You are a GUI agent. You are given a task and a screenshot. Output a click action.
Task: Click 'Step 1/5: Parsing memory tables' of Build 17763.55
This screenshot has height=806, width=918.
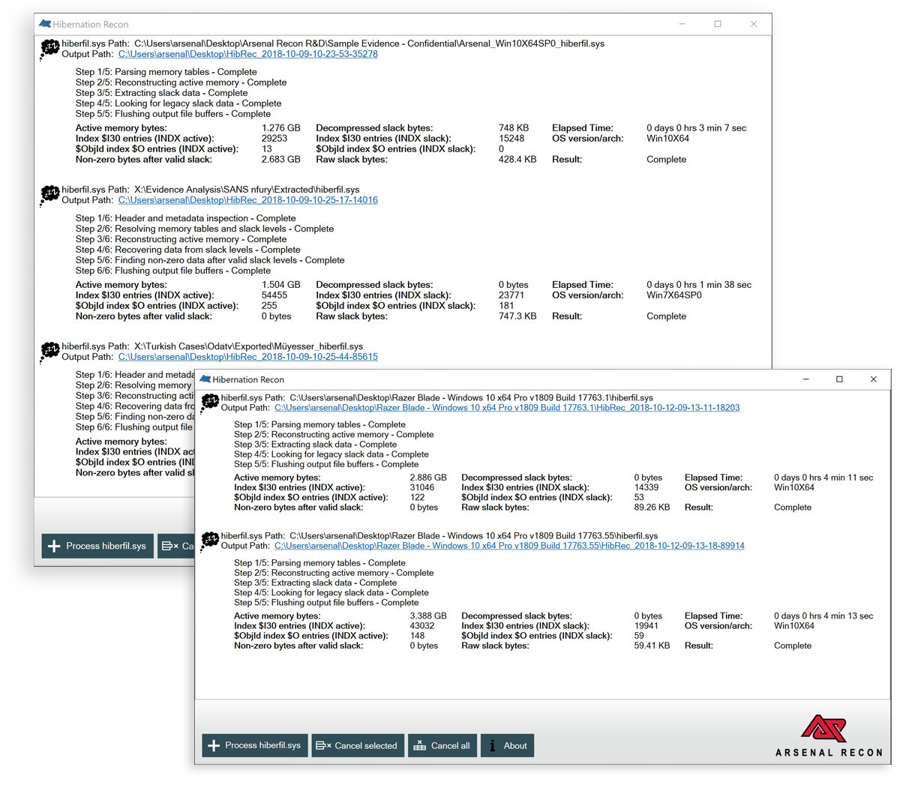coord(319,563)
